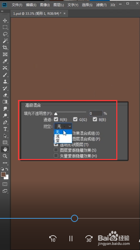Reset default foreground and background colors
Image resolution: width=140 pixels, height=250 pixels.
[x=3, y=169]
